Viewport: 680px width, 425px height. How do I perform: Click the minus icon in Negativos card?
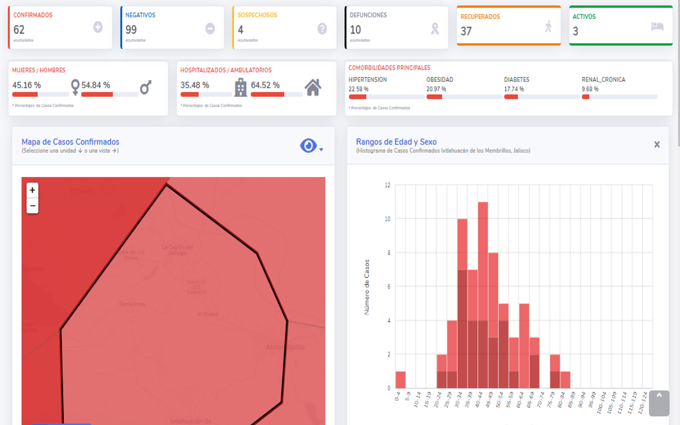(x=210, y=29)
